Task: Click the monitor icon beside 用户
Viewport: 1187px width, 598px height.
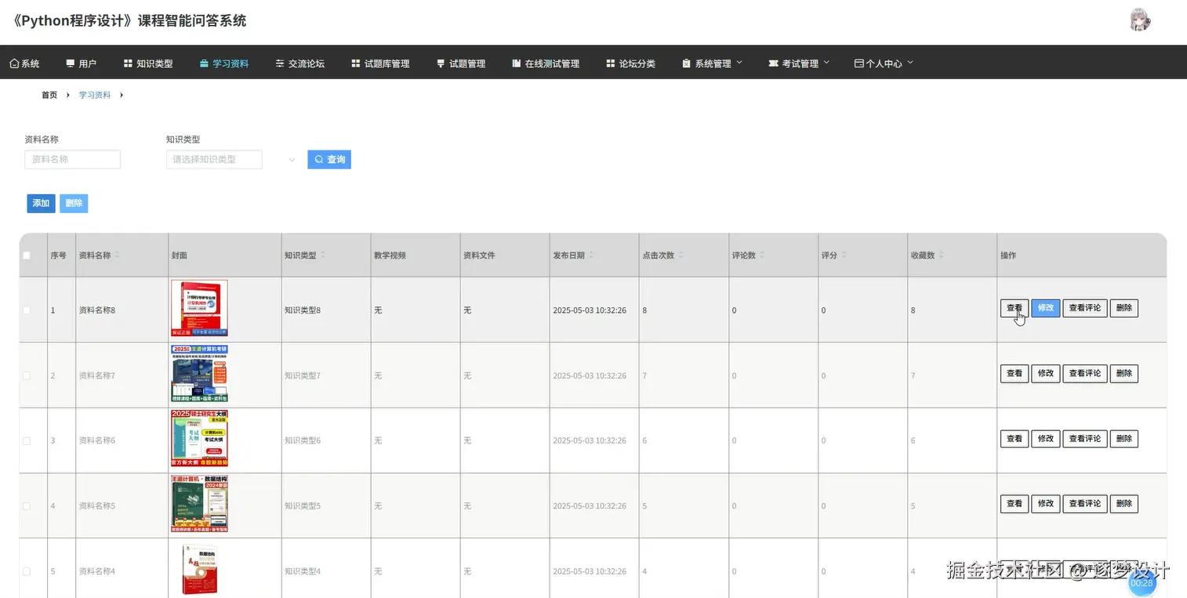Action: pyautogui.click(x=71, y=63)
